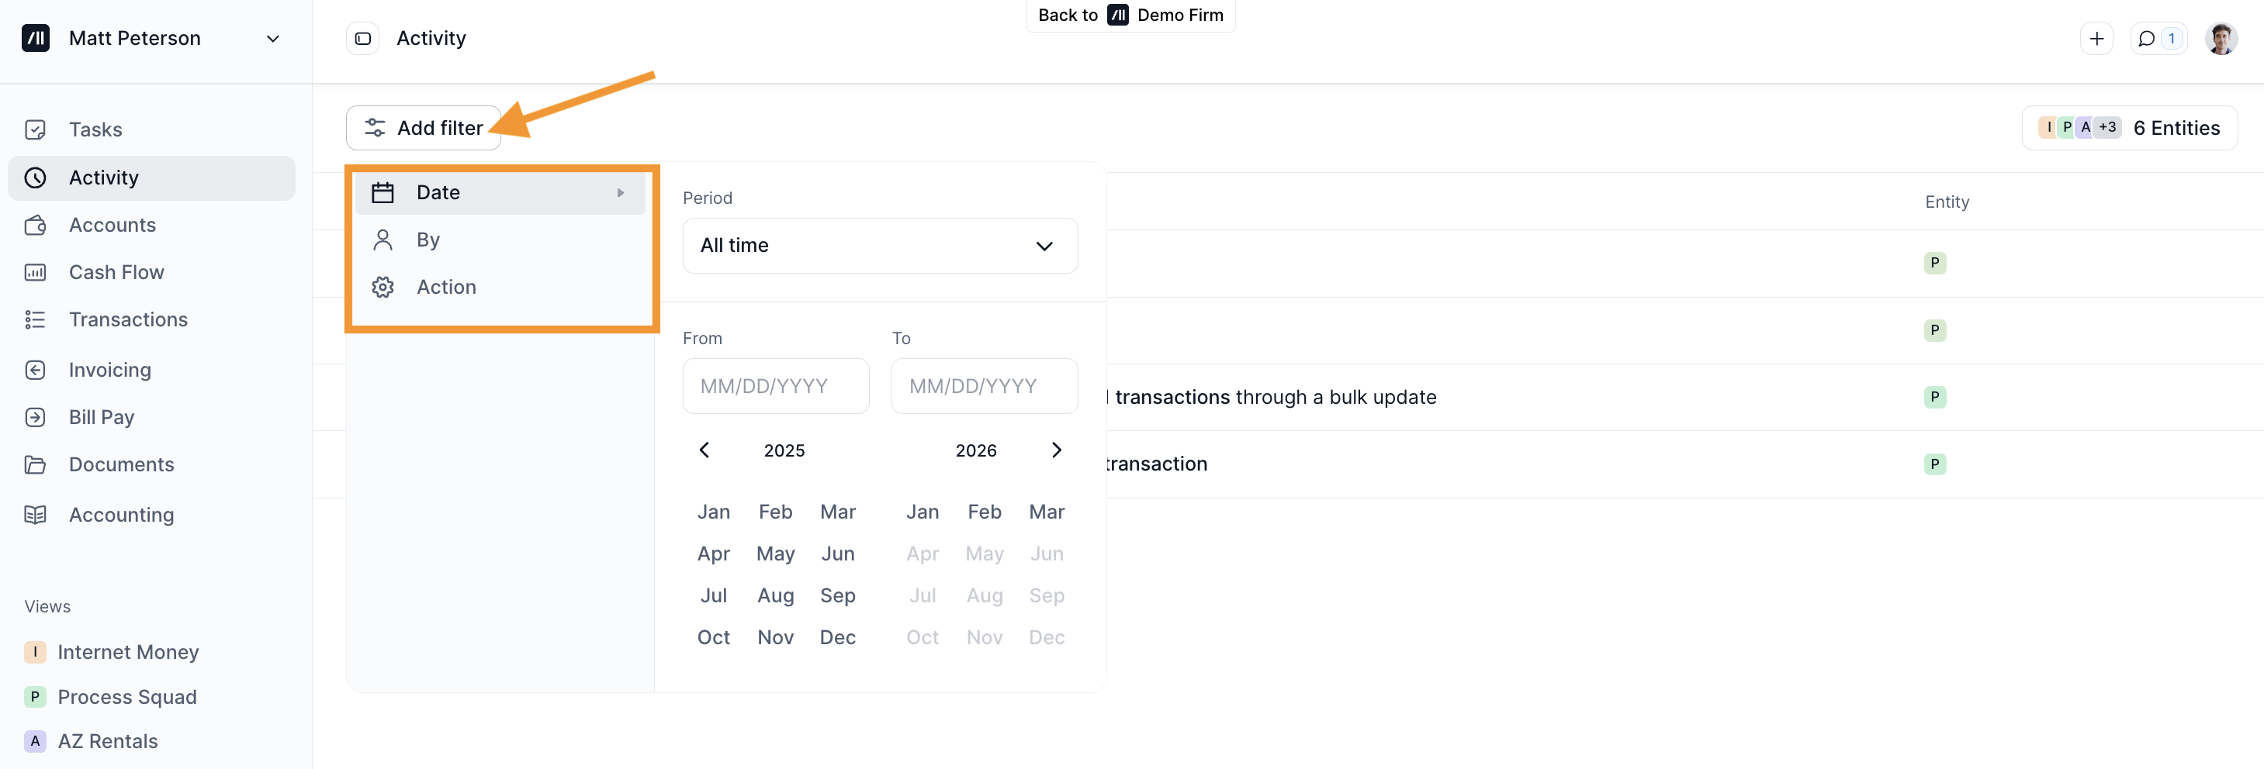
Task: Open Bill Pay from the sidebar
Action: pos(101,417)
